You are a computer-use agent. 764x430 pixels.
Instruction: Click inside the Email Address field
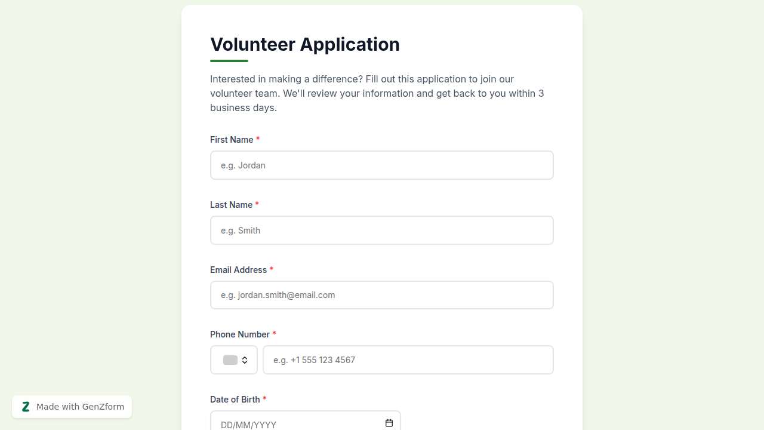pos(381,294)
